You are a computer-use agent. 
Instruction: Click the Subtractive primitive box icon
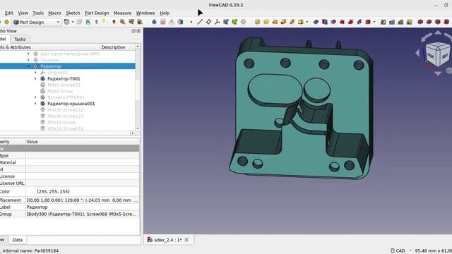[x=368, y=22]
